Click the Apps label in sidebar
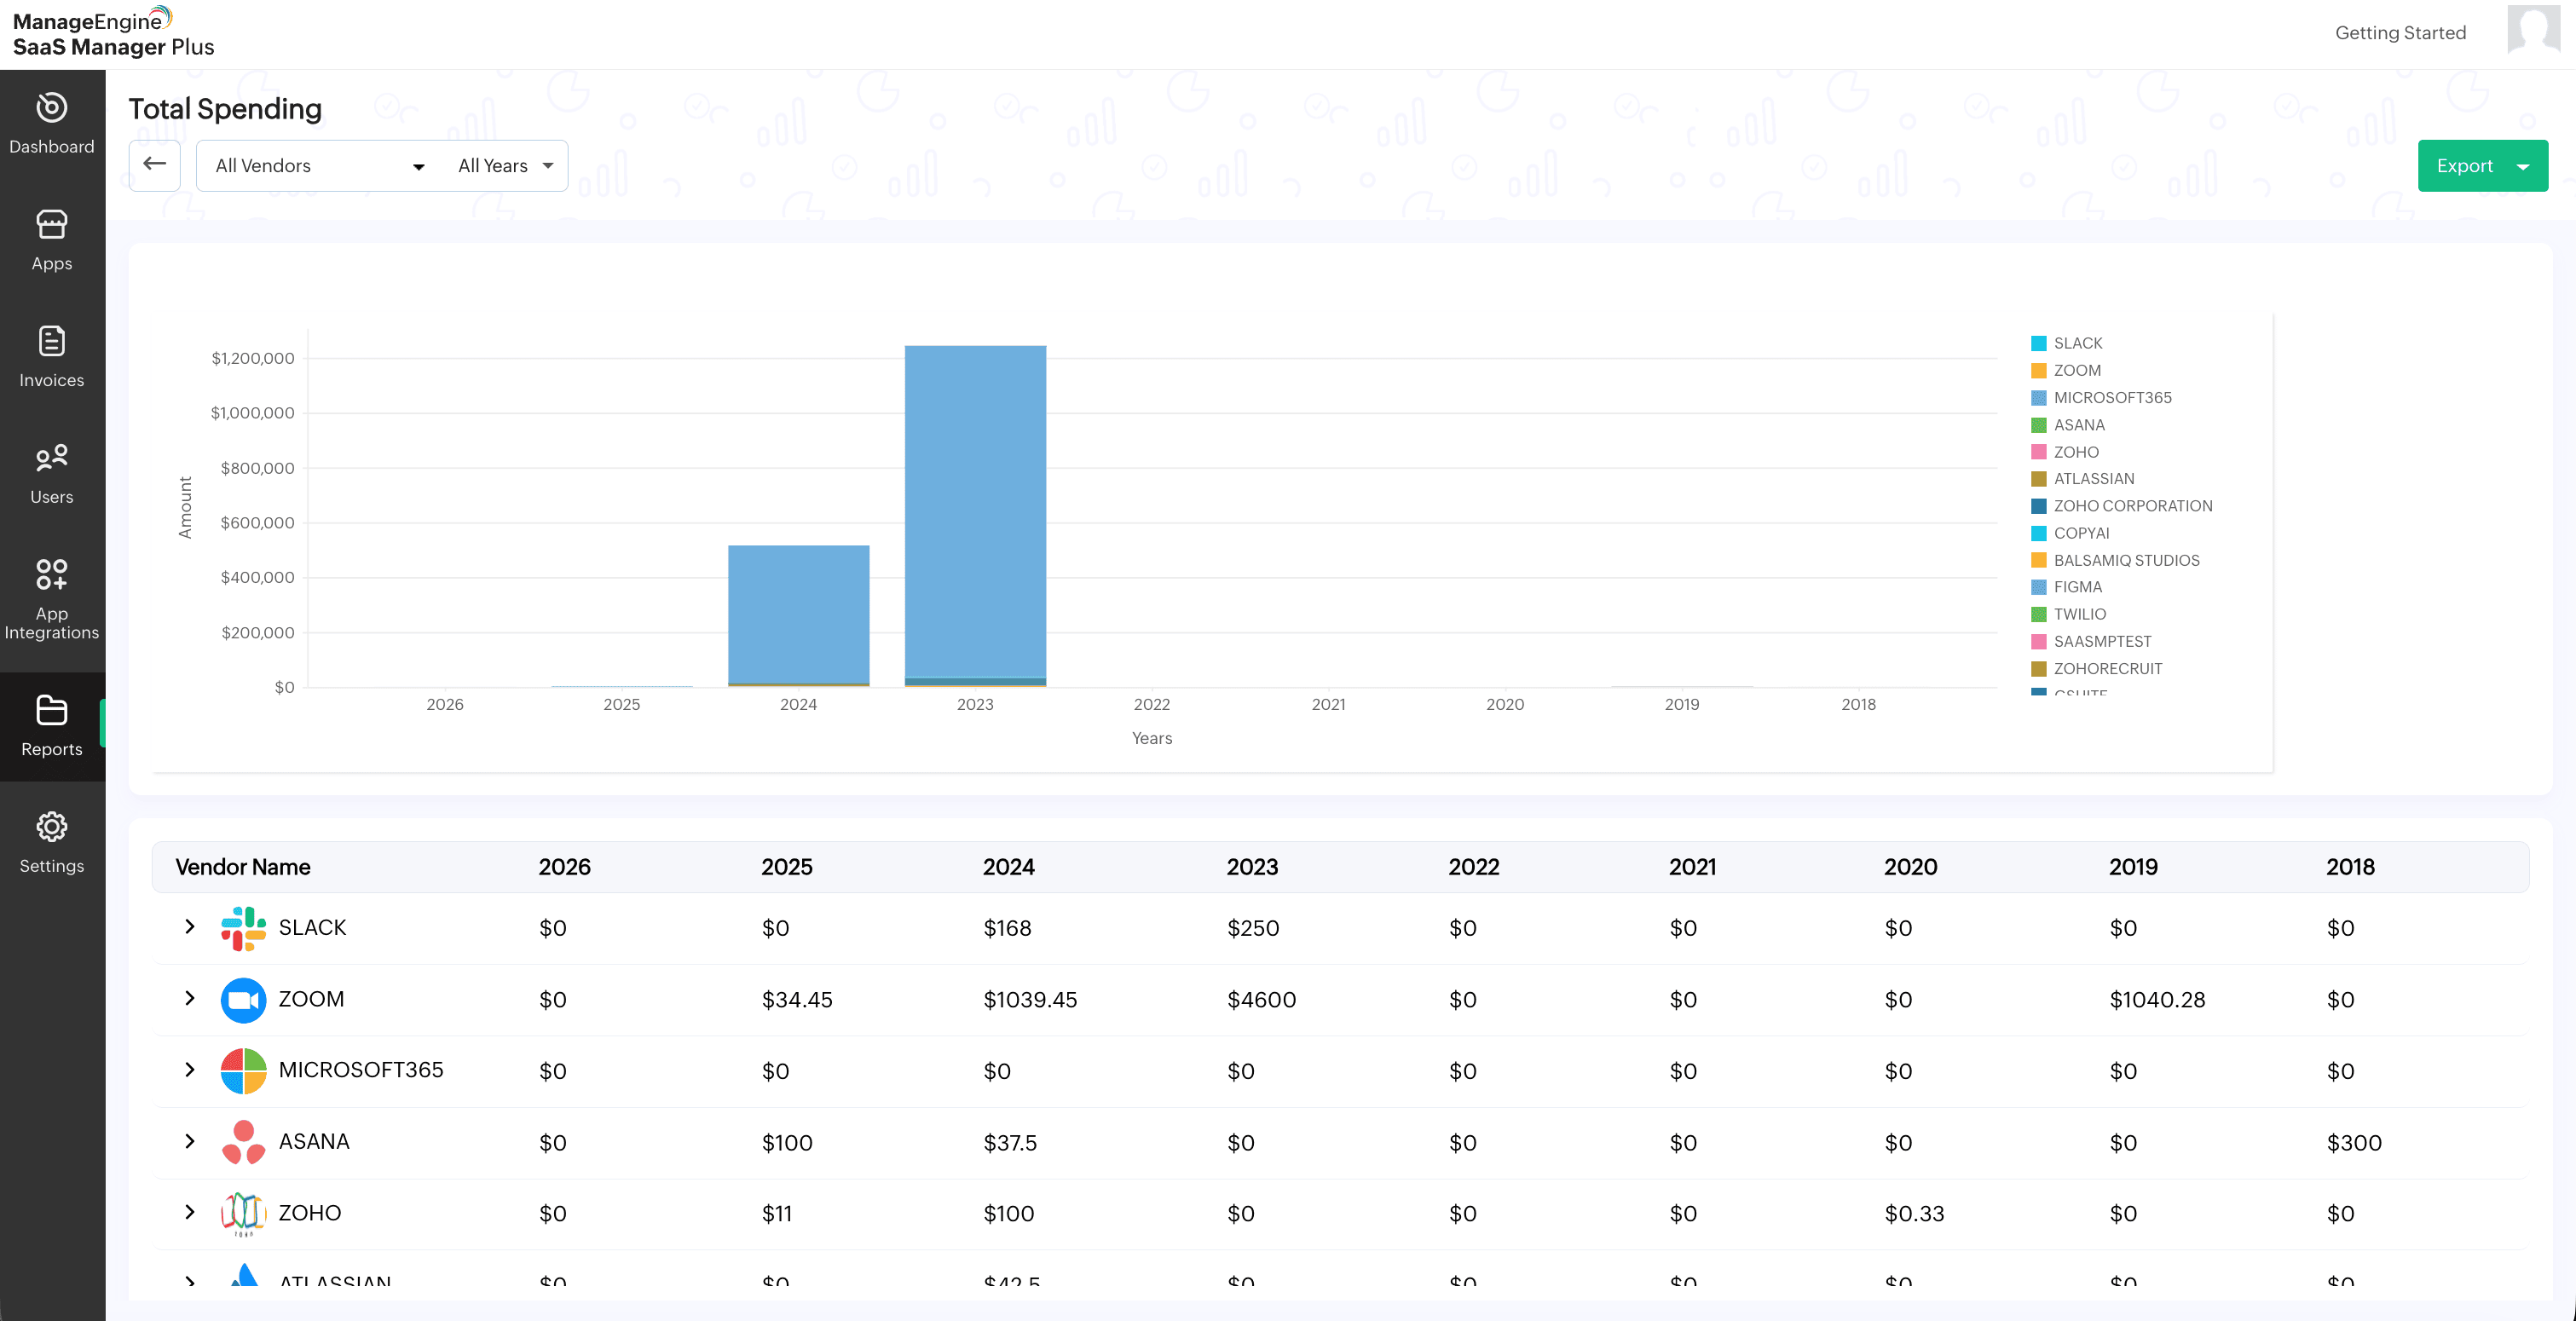Viewport: 2576px width, 1321px height. pyautogui.click(x=52, y=264)
